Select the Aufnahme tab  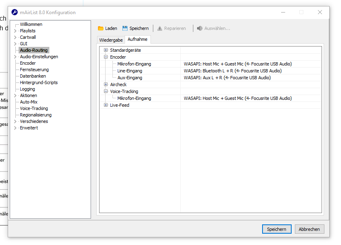pos(138,40)
